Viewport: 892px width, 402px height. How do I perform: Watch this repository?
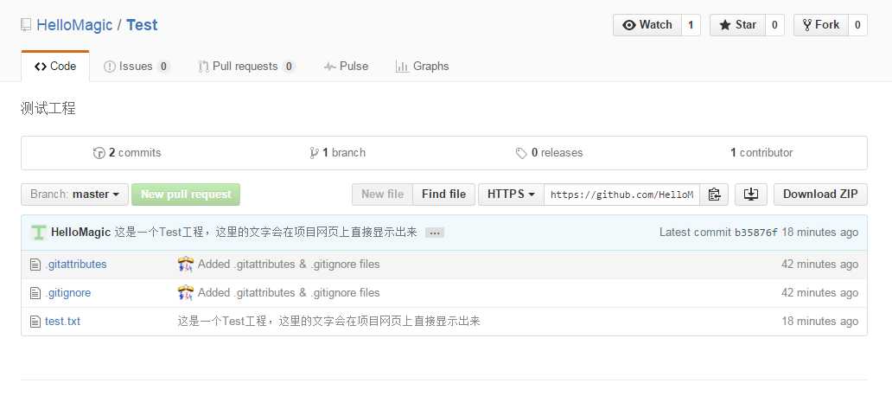(647, 25)
